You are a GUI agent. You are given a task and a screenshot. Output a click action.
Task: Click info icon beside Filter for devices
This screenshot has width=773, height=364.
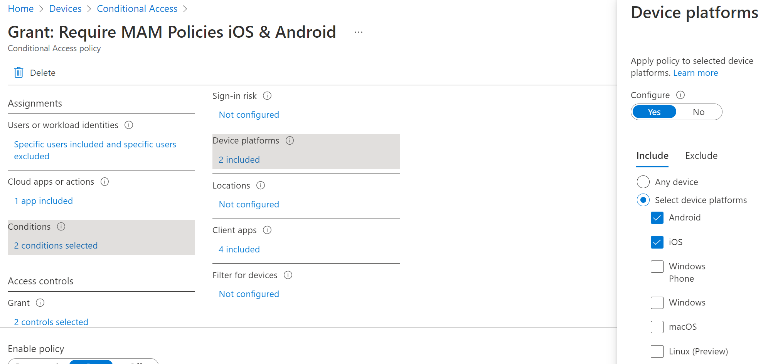tap(288, 275)
